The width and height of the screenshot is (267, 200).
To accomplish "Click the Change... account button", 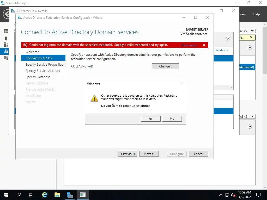I will (x=165, y=66).
